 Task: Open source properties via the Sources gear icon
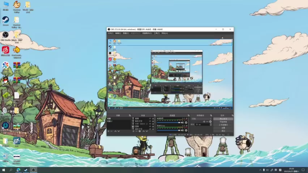(140, 131)
